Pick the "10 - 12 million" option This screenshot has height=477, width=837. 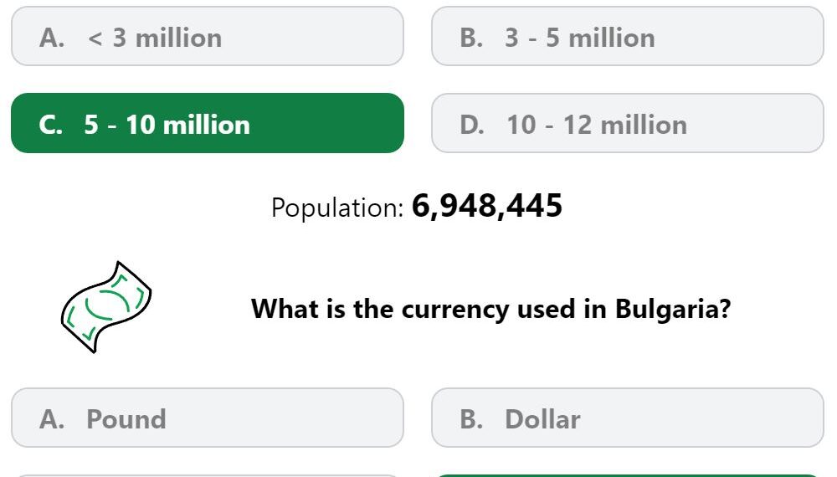pyautogui.click(x=627, y=123)
